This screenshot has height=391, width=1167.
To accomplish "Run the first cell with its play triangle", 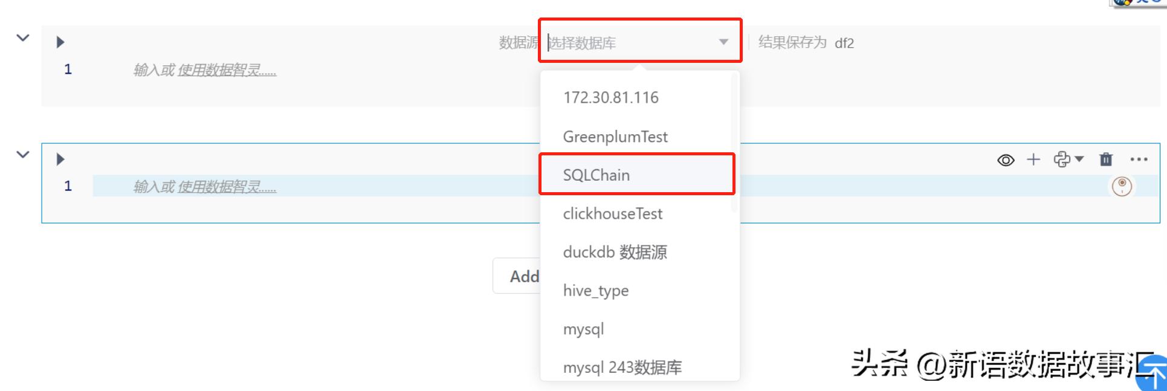I will click(60, 42).
